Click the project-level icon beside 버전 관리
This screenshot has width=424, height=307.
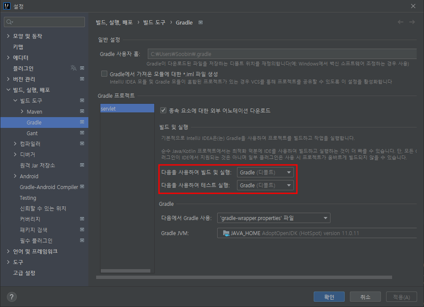click(82, 79)
